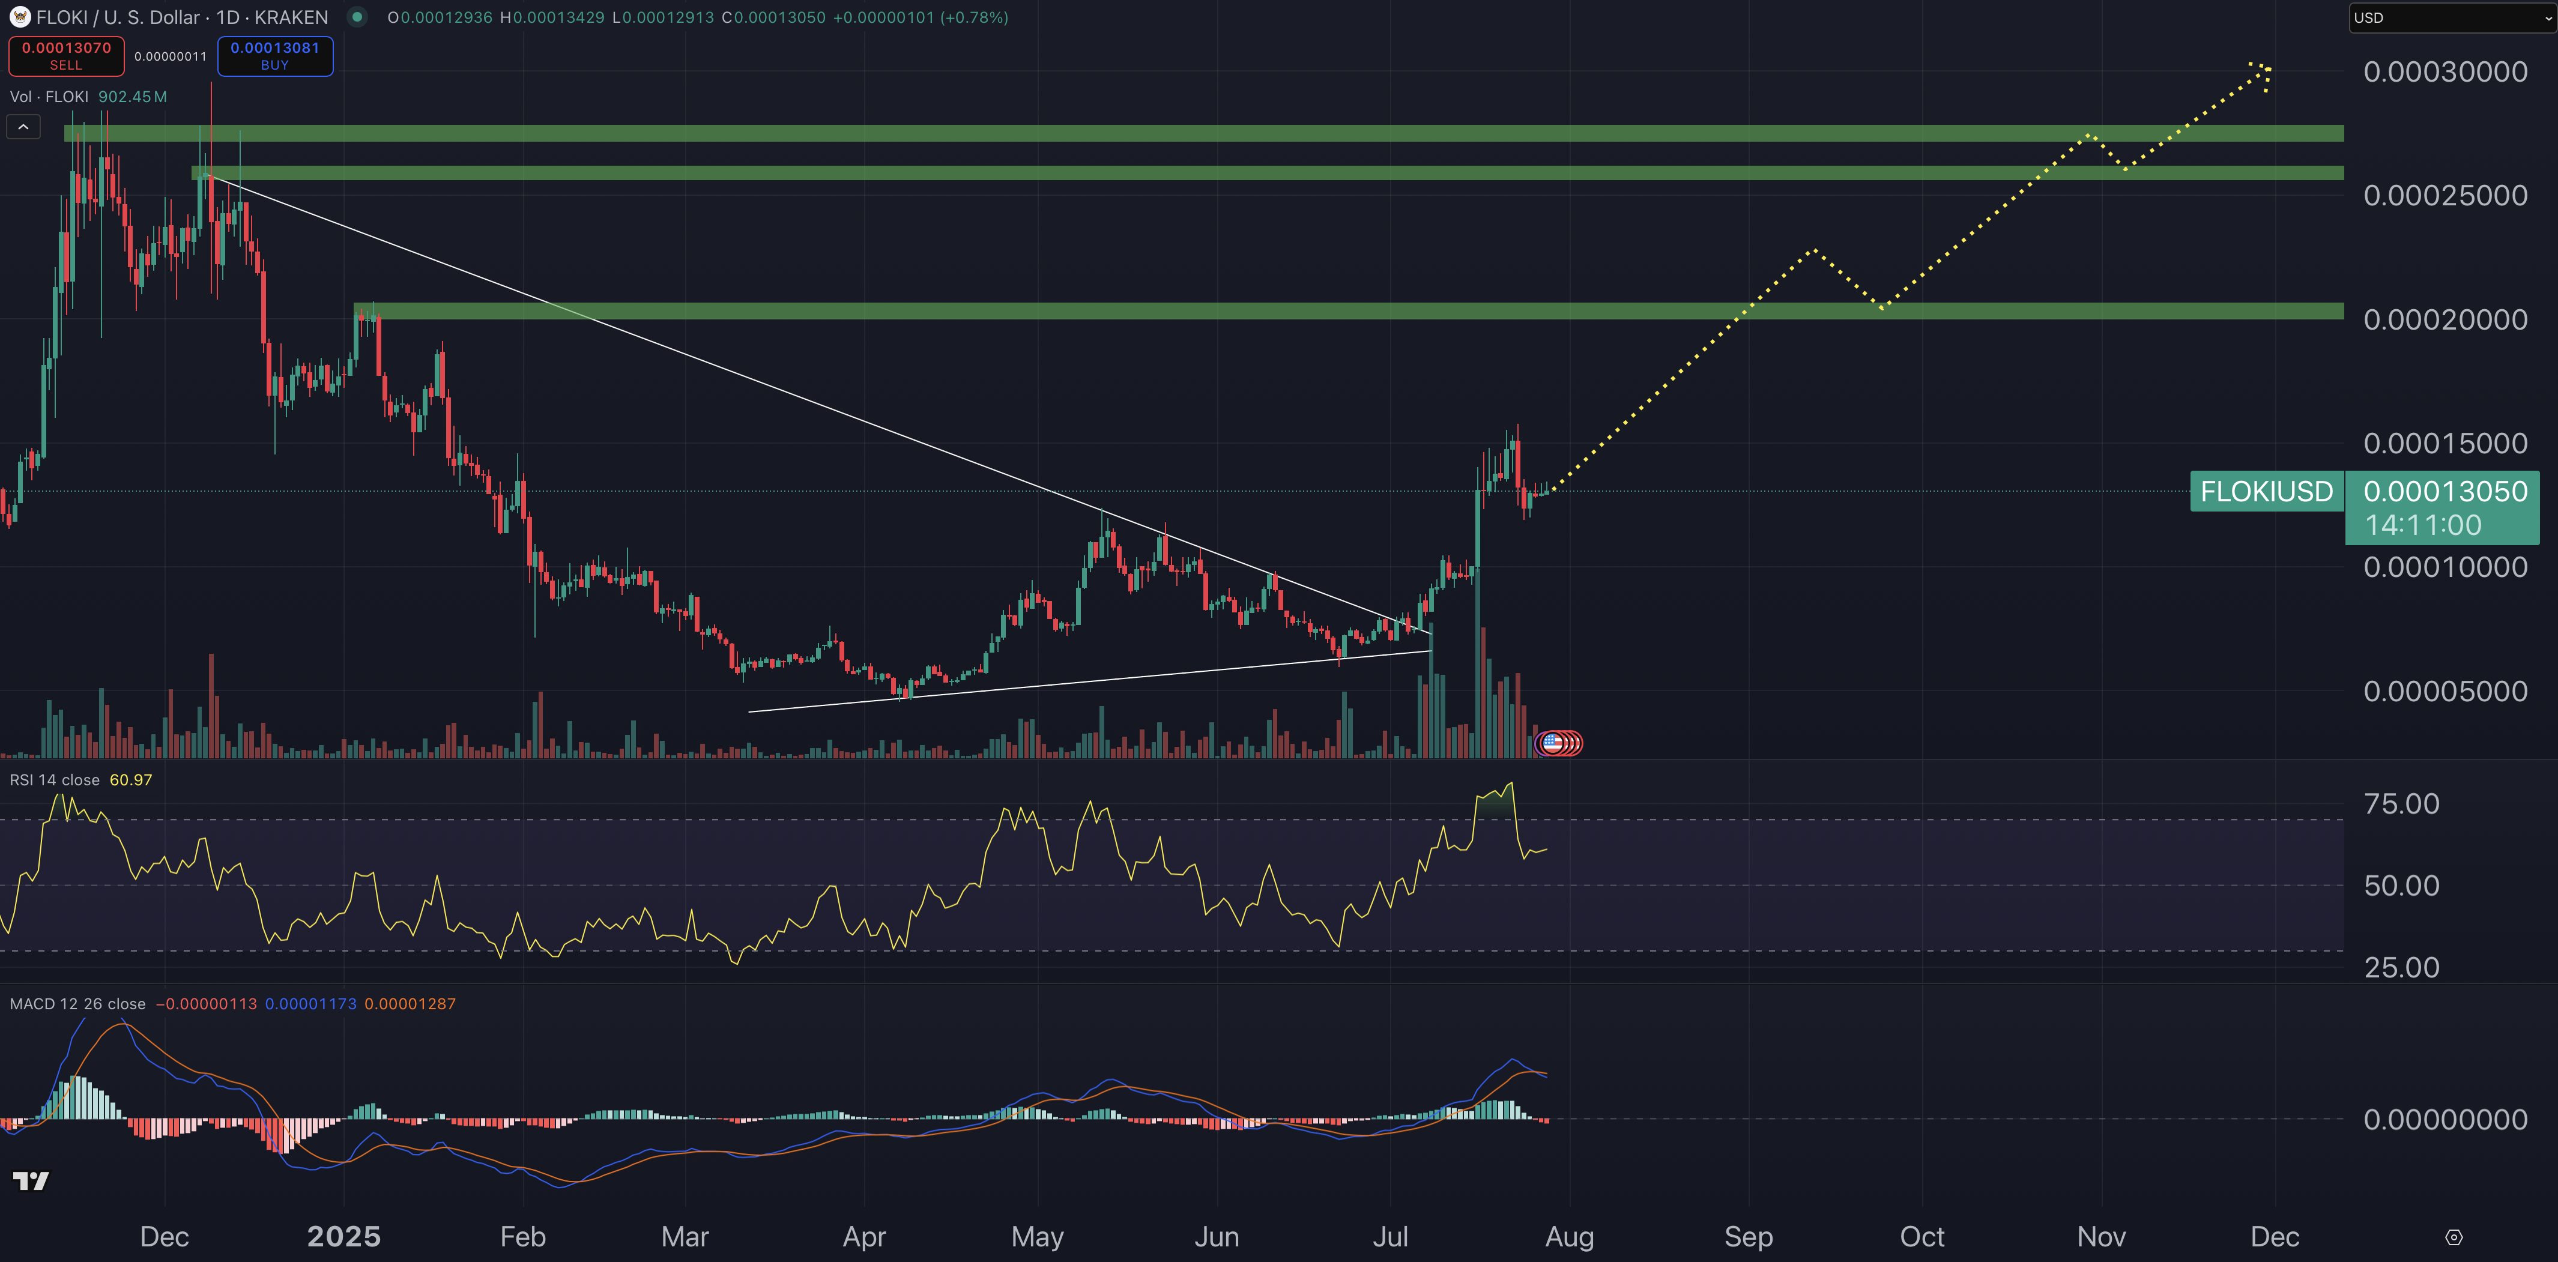This screenshot has width=2558, height=1262.
Task: Click the Aug label on the time axis
Action: coord(1570,1237)
